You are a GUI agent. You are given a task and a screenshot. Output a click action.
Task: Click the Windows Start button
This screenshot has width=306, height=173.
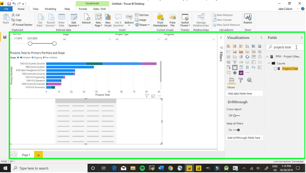[x=5, y=168]
